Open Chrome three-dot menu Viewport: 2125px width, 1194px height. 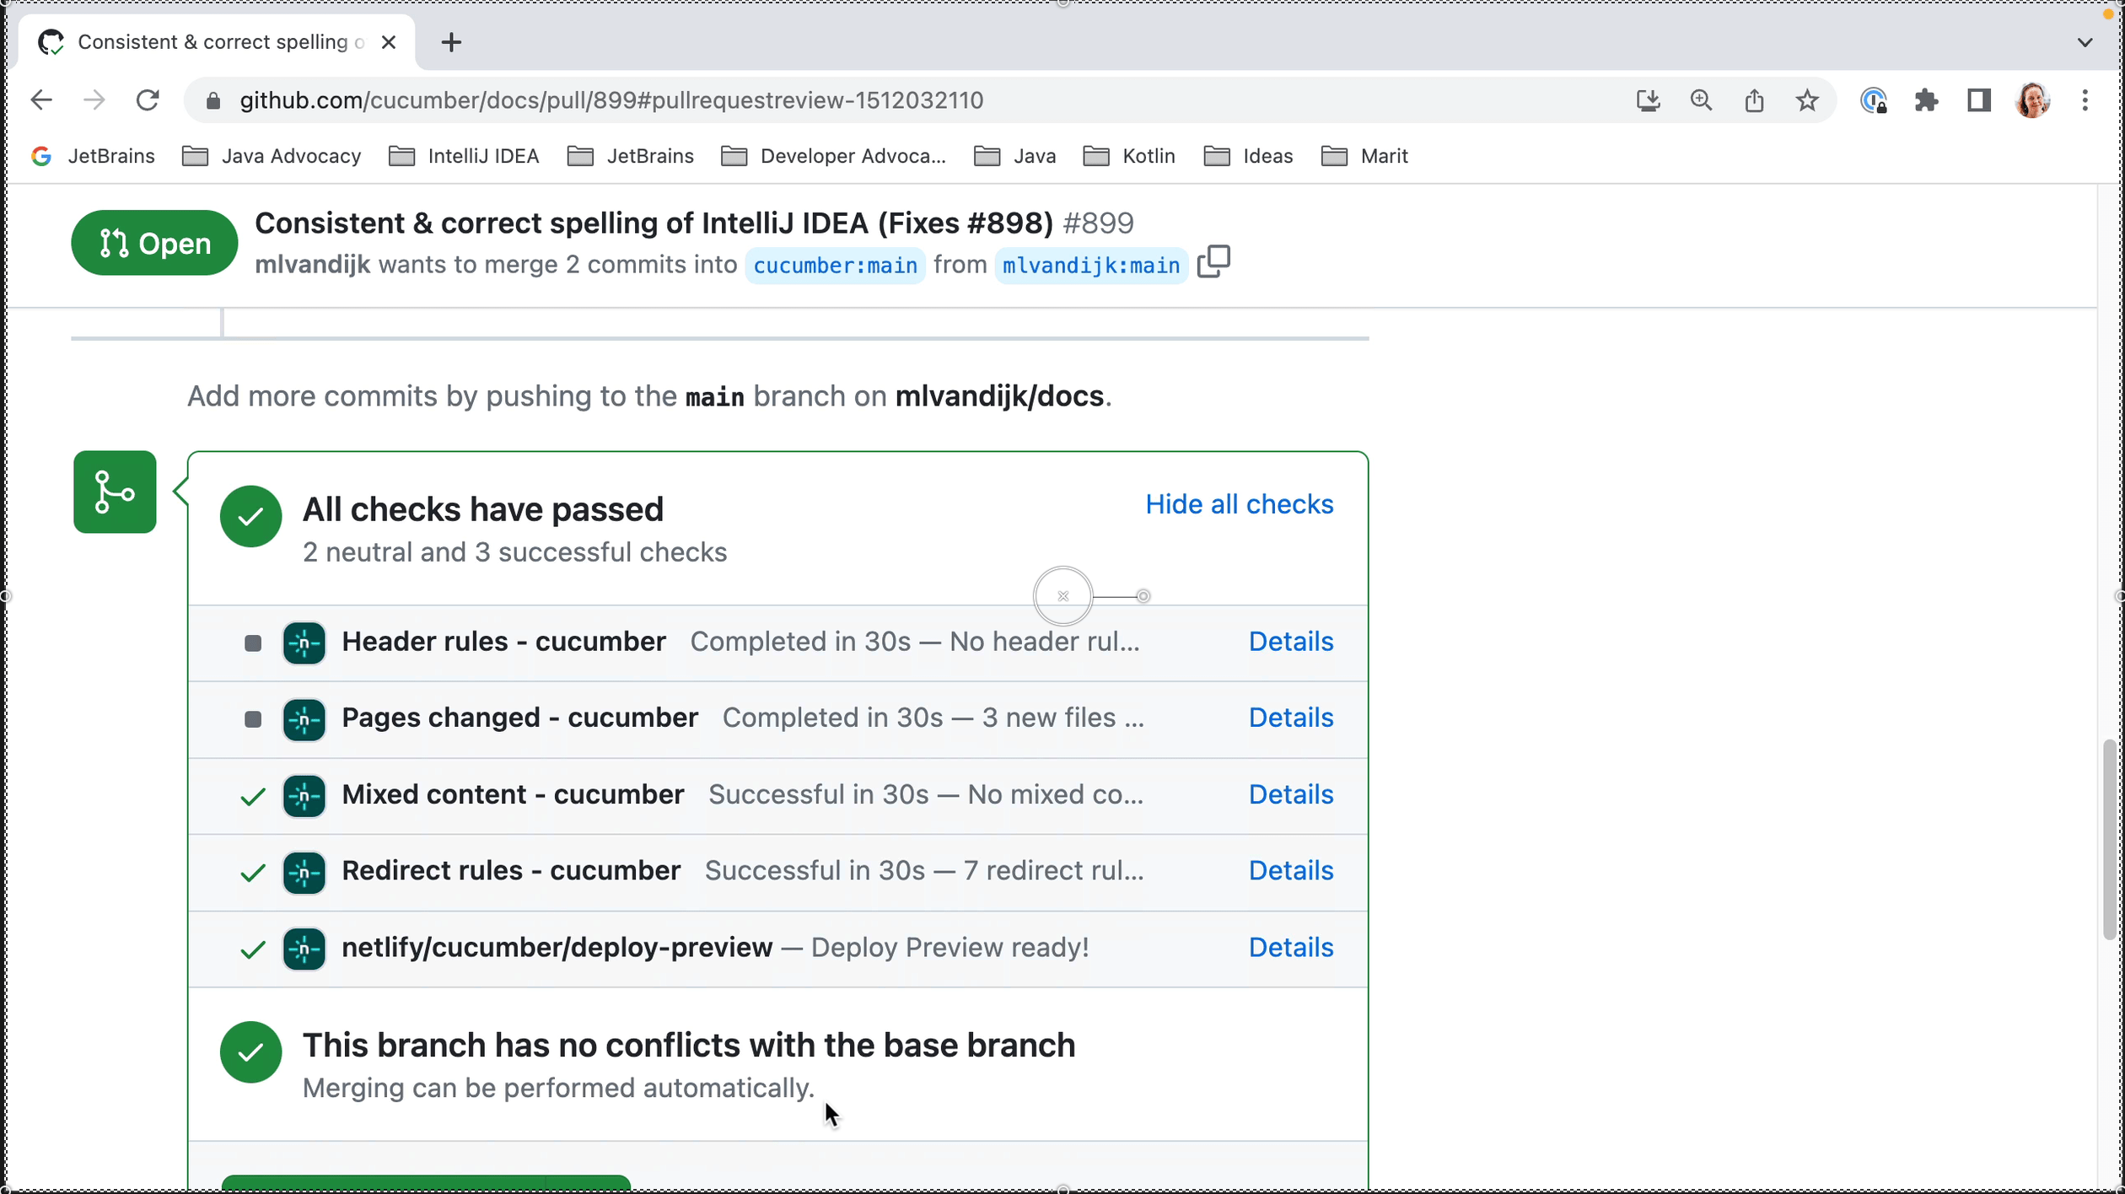[x=2085, y=101]
